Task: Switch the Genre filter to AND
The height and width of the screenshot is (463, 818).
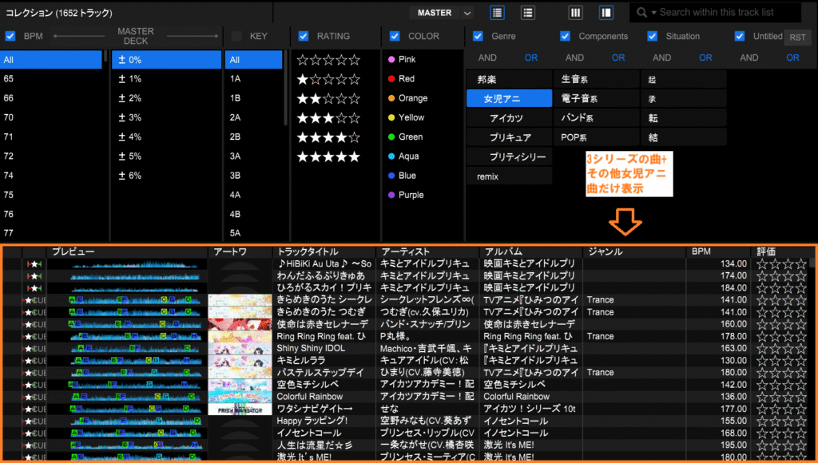Action: (487, 57)
